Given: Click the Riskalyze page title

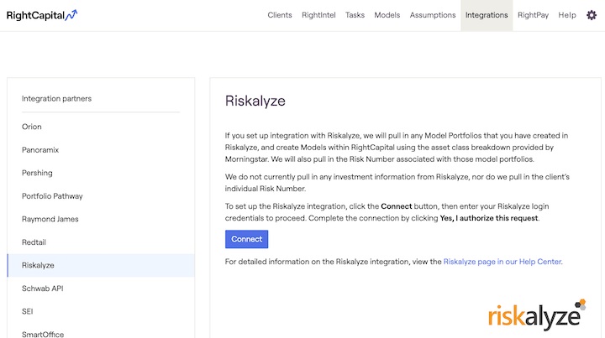Looking at the screenshot, I should [x=255, y=101].
